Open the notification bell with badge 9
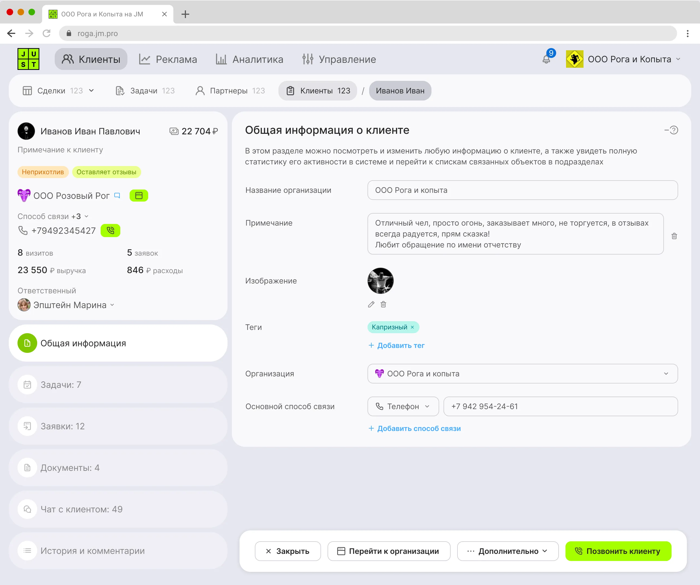 (x=547, y=59)
